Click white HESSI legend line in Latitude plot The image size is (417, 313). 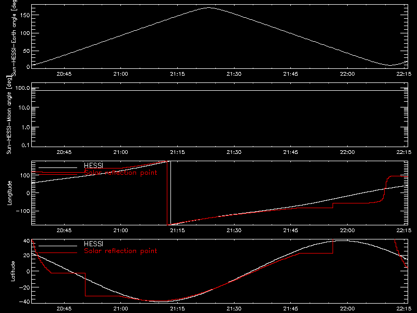tap(58, 246)
